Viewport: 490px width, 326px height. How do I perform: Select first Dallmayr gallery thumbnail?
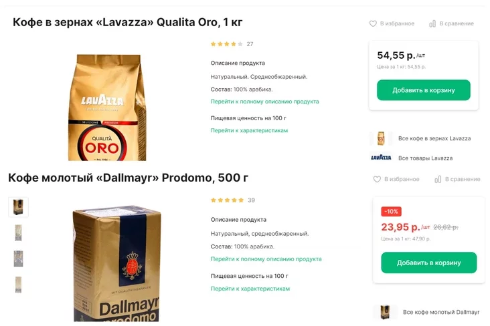(x=18, y=207)
